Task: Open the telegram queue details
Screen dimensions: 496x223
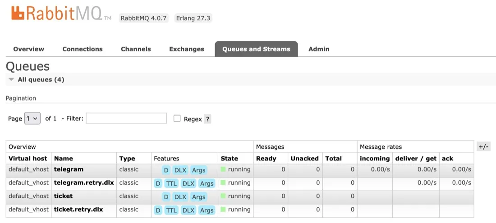Action: point(69,169)
